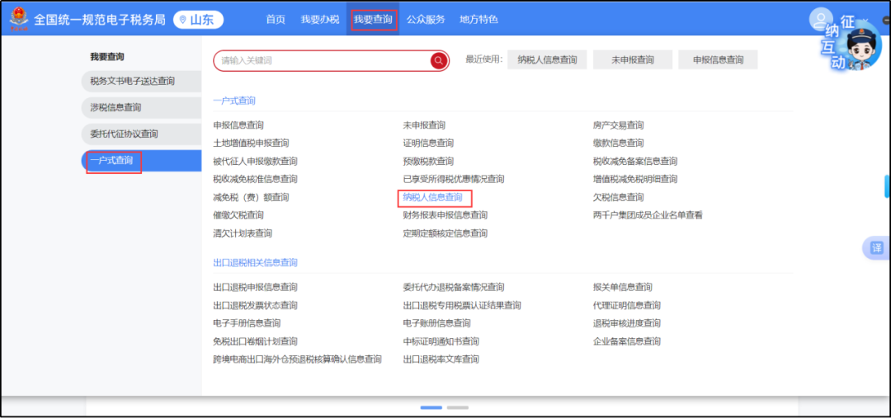
Task: Click the 一户式查询 section heading
Action: pos(234,101)
